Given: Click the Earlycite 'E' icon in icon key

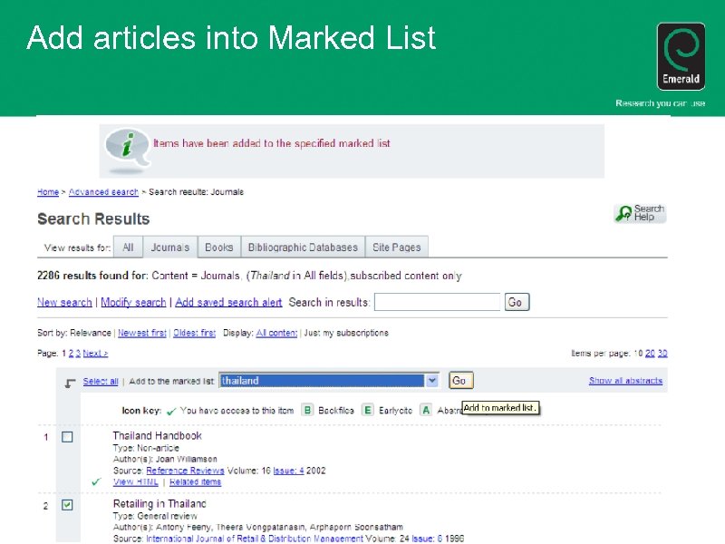Looking at the screenshot, I should point(368,409).
